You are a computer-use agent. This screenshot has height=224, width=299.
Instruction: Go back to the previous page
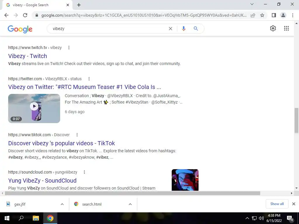pos(6,15)
